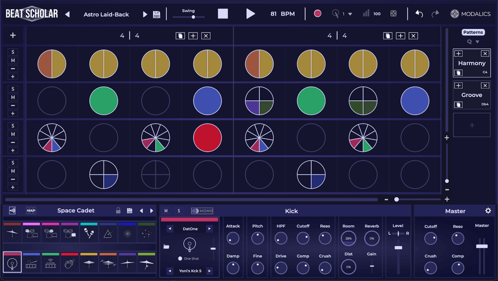Select the maracas shaker pad
The width and height of the screenshot is (498, 281).
89,234
